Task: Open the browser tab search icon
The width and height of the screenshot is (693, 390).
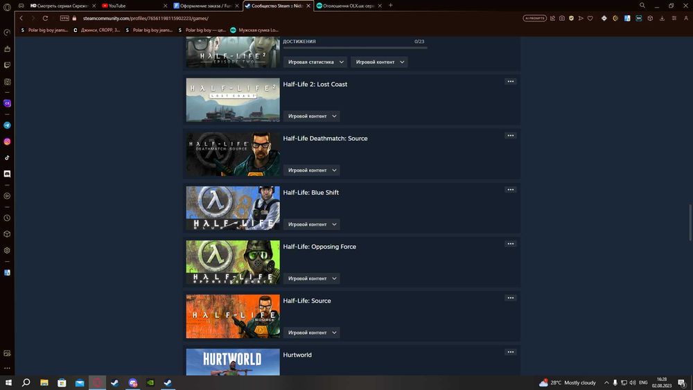Action: point(642,6)
